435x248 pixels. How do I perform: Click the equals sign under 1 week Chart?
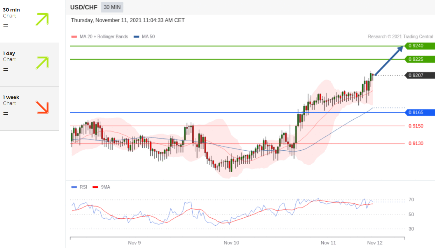(6, 113)
